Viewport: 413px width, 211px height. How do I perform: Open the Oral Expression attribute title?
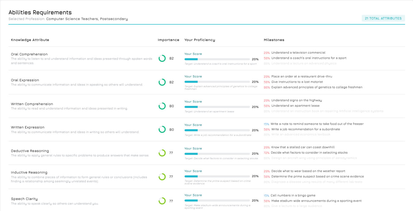(25, 80)
